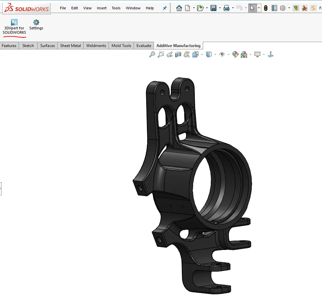Expand the collapsed panel on the left edge
322x302 pixels.
click(x=1, y=188)
